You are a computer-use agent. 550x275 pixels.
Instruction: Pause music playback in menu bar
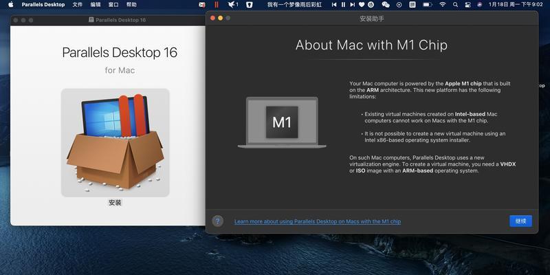pyautogui.click(x=343, y=5)
